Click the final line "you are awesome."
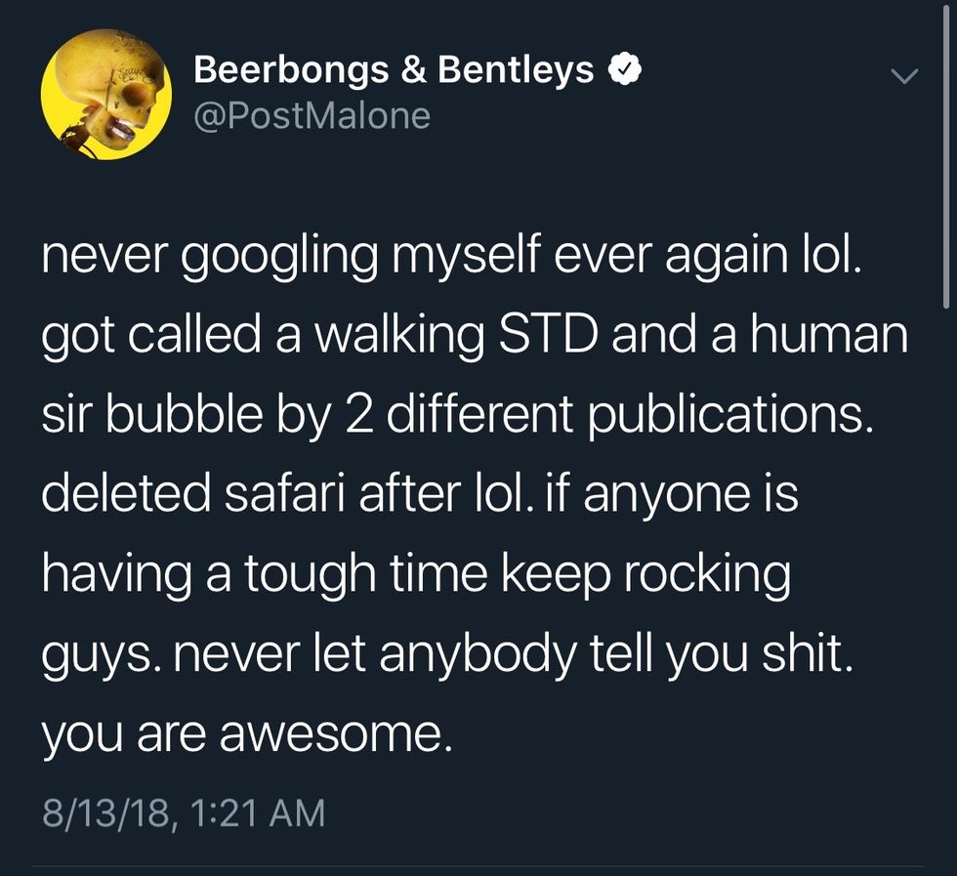 click(x=247, y=732)
